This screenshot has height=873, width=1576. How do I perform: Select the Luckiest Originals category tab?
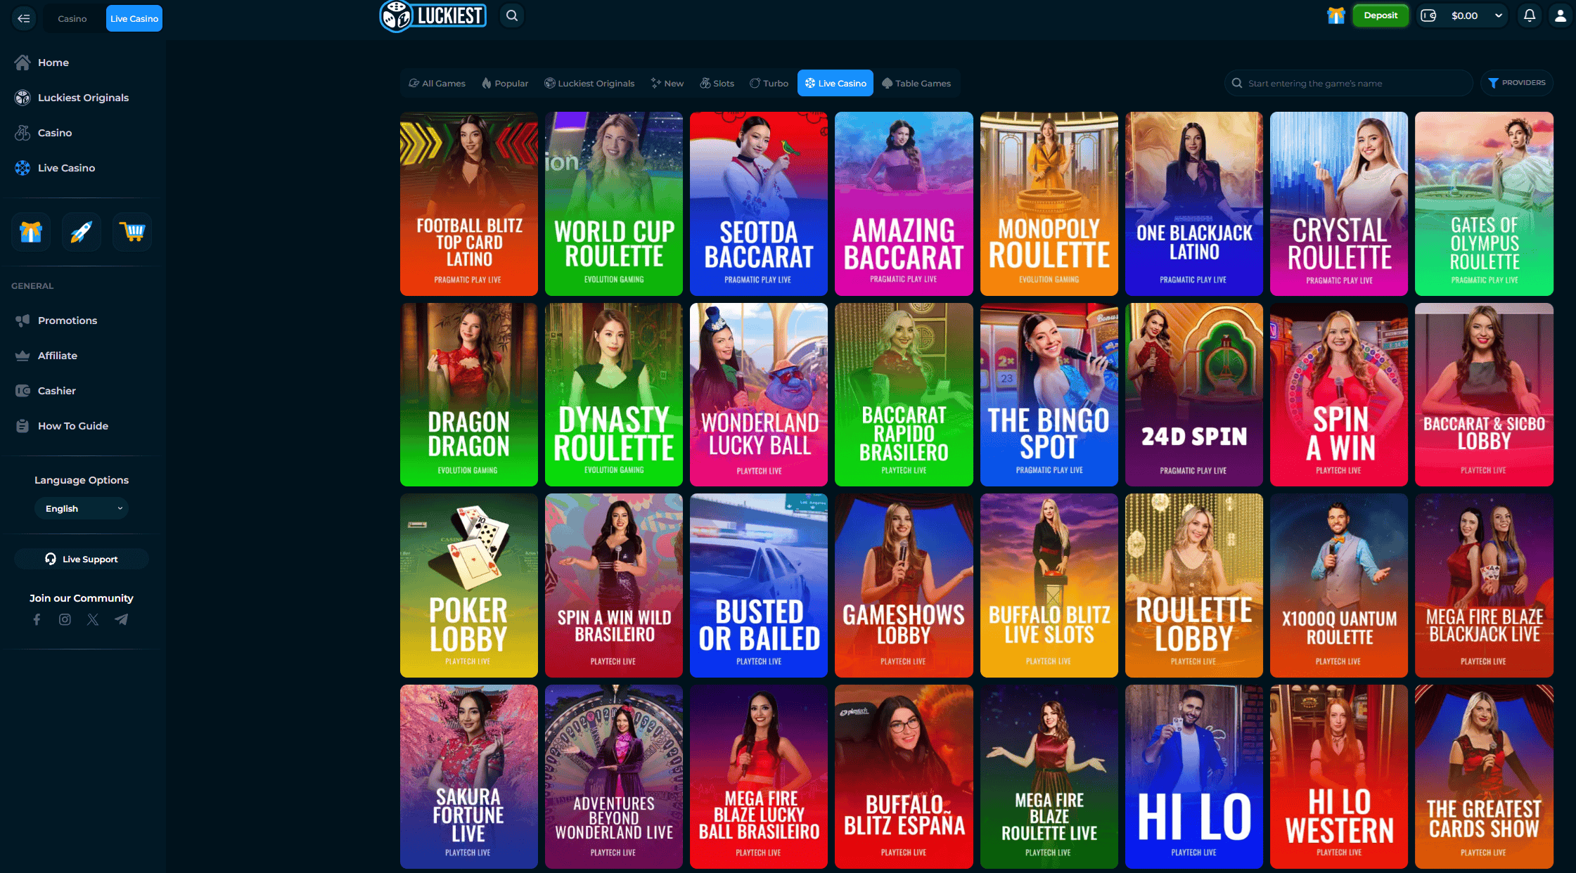(590, 83)
